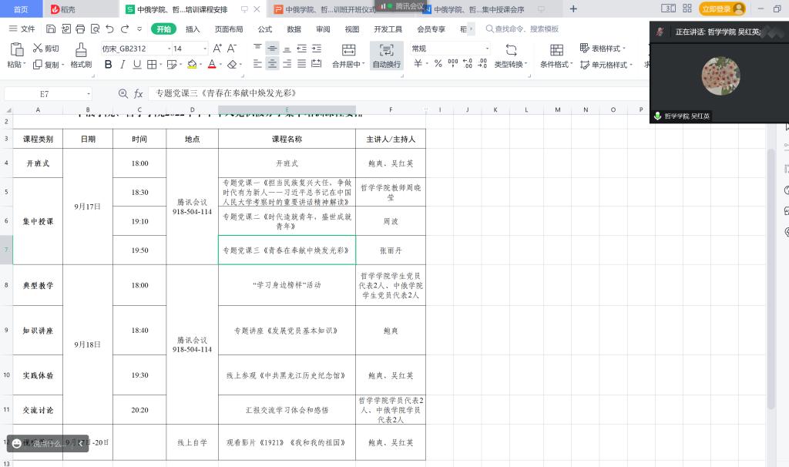Open the number format dropdown 常规
789x467 pixels.
click(487, 49)
